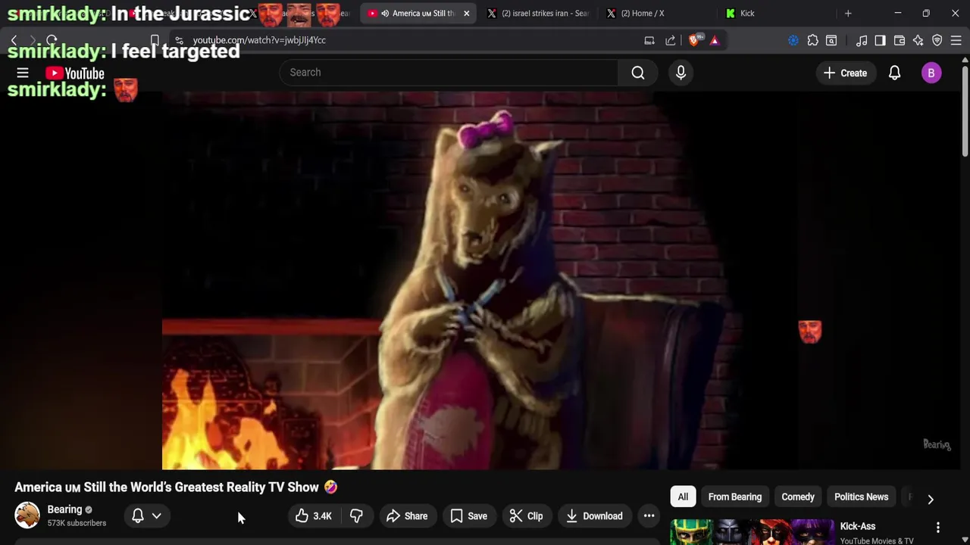The image size is (970, 545).
Task: Click the tab search window icon
Action: (831, 40)
